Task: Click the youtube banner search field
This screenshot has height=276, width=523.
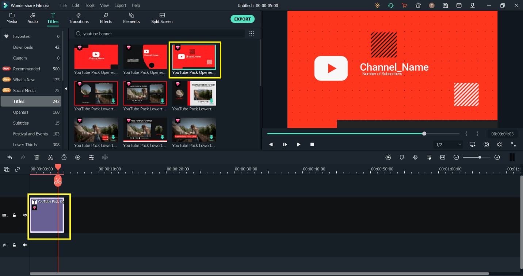Action: click(x=160, y=33)
